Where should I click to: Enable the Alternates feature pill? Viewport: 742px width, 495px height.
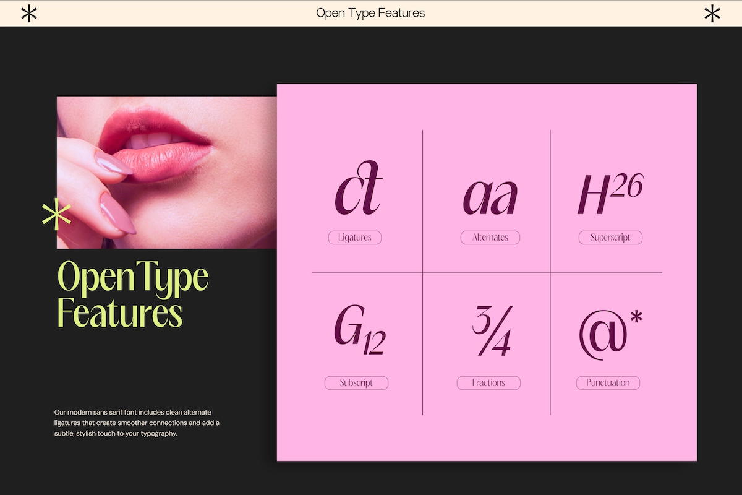pyautogui.click(x=490, y=238)
